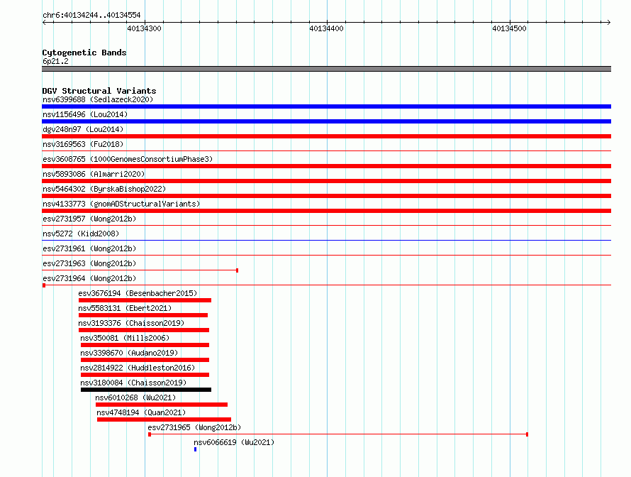The height and width of the screenshot is (477, 631).
Task: Open variant nsv3398670 (Audano2019) label
Action: (x=129, y=353)
